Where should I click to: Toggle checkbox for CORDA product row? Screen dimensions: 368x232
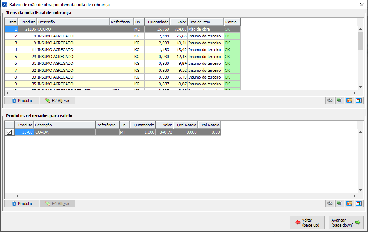9,132
